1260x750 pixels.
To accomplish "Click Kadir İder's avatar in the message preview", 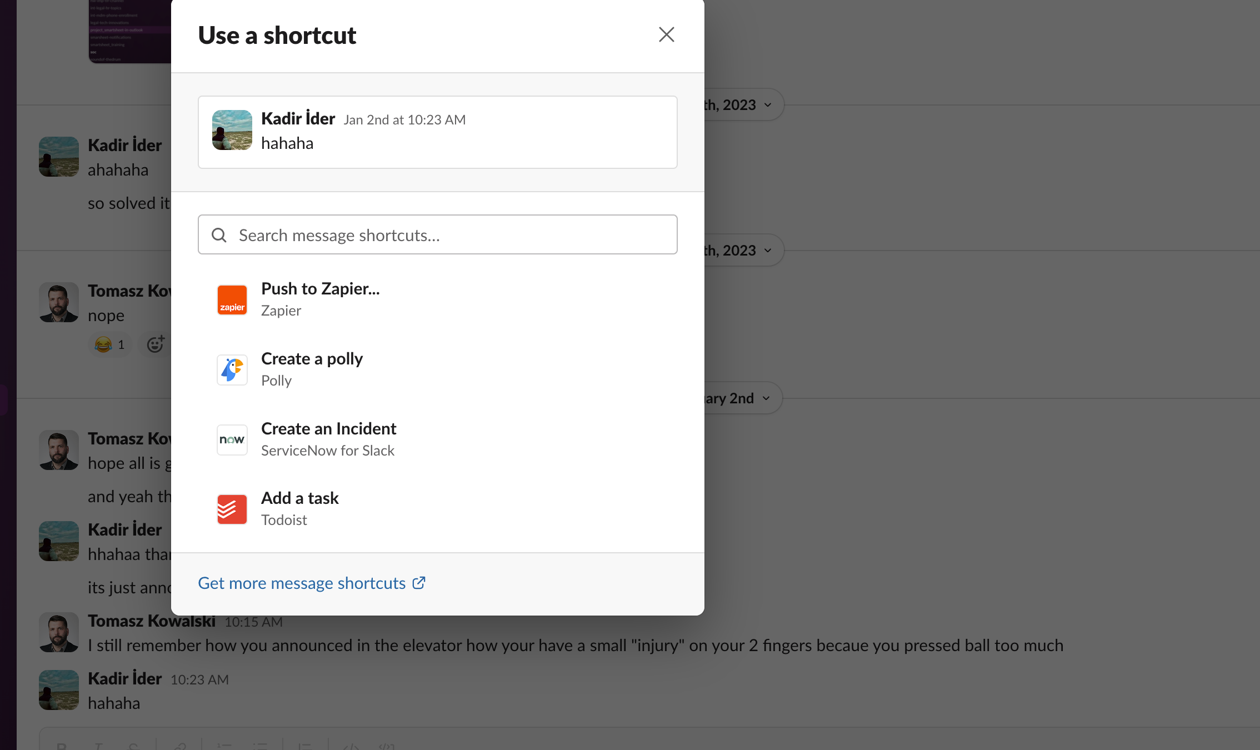I will point(232,130).
